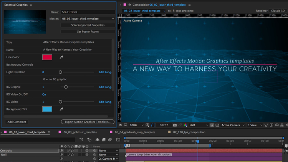The height and width of the screenshot is (162, 288).
Task: Open the Fast Previews icon in viewer
Action: [271, 125]
